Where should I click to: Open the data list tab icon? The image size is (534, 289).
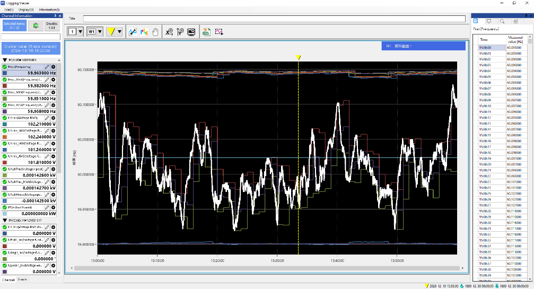(x=476, y=21)
